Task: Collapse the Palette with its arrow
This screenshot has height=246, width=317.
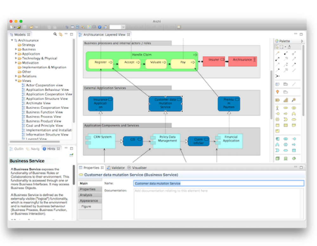Action: click(x=302, y=41)
